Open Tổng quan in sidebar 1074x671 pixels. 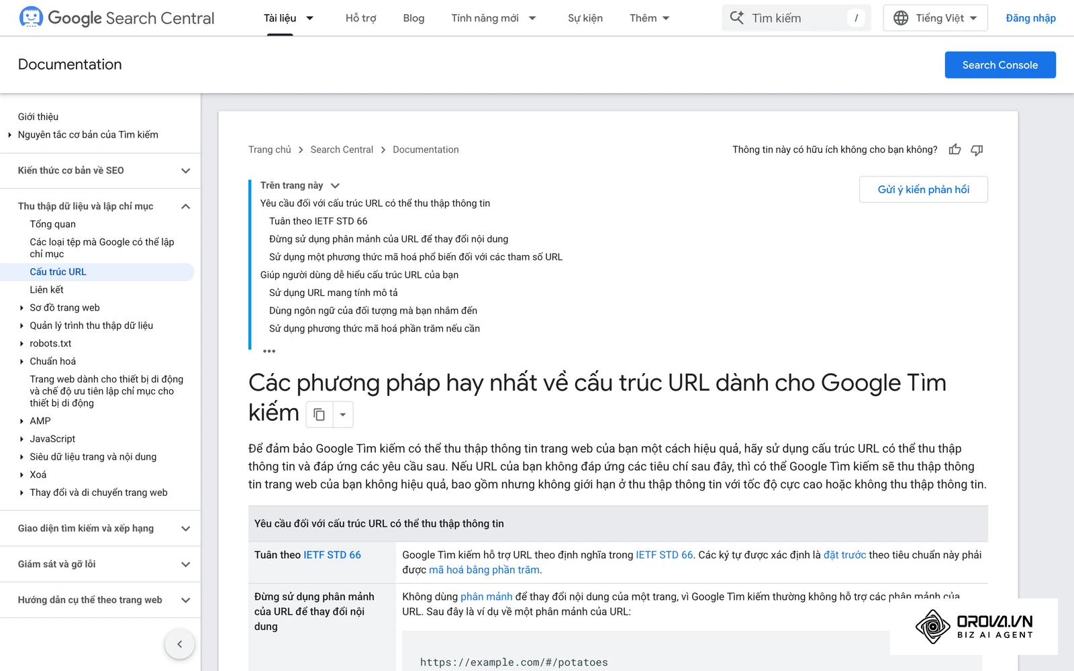pyautogui.click(x=52, y=224)
